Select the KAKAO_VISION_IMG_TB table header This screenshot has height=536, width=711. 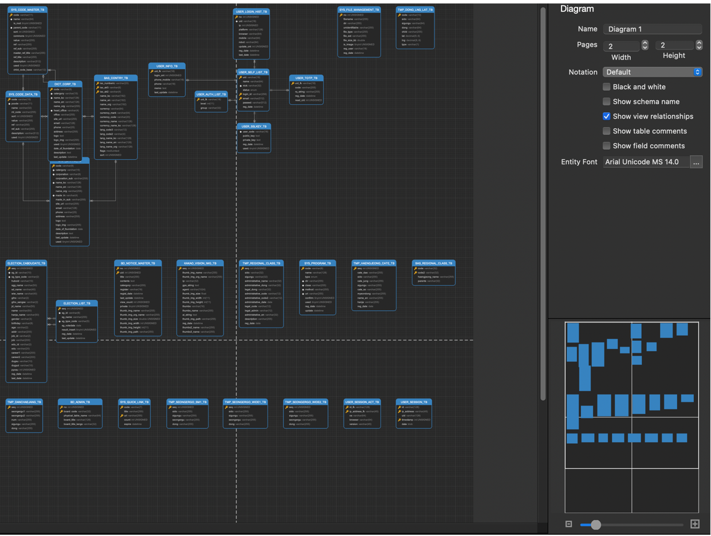[200, 263]
